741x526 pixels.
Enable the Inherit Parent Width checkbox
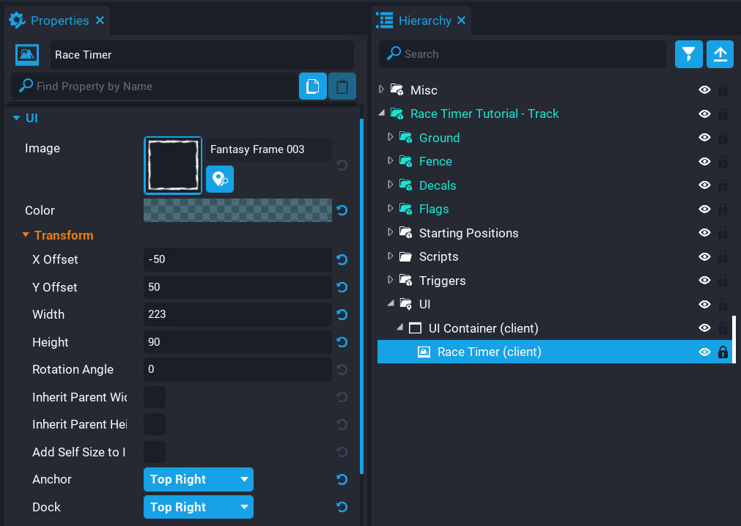click(155, 397)
